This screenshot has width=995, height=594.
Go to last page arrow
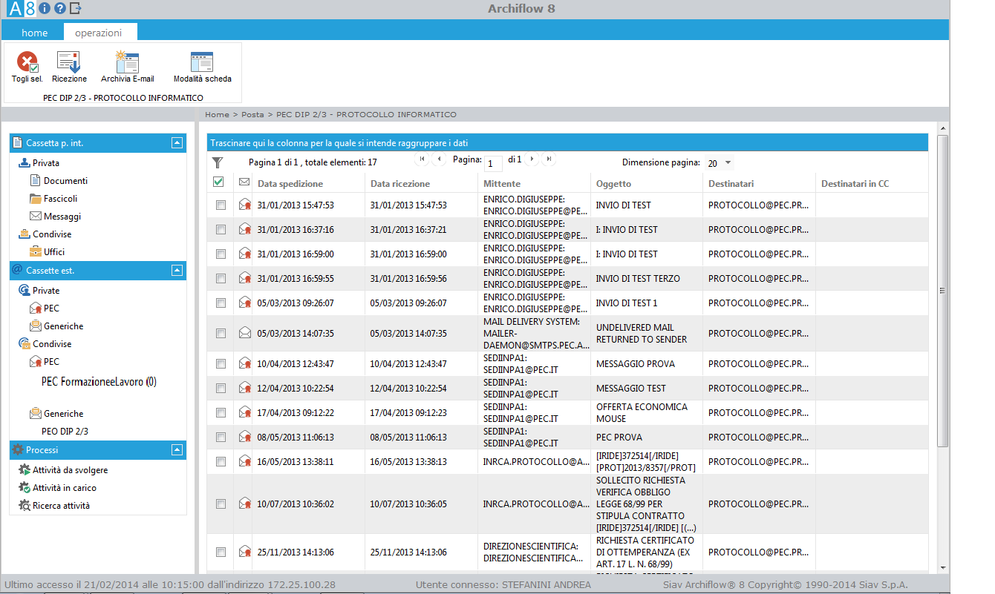click(x=549, y=159)
